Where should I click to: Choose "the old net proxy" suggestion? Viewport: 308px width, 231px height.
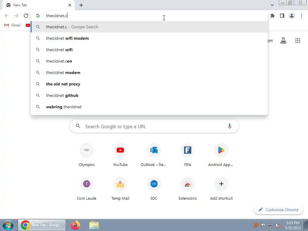pyautogui.click(x=149, y=84)
